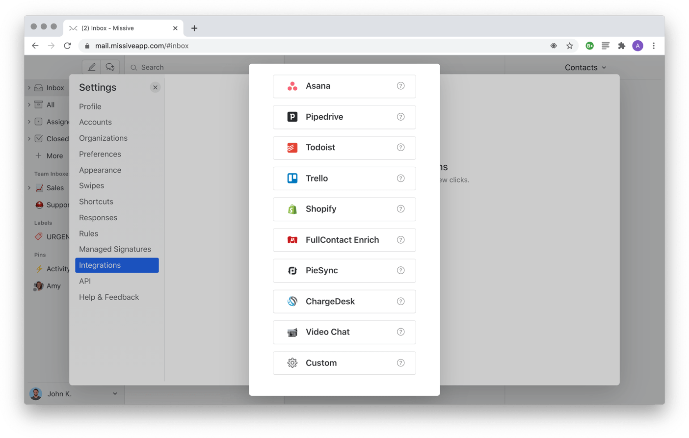Open Profile settings
Screen dimensions: 689x438
(90, 106)
